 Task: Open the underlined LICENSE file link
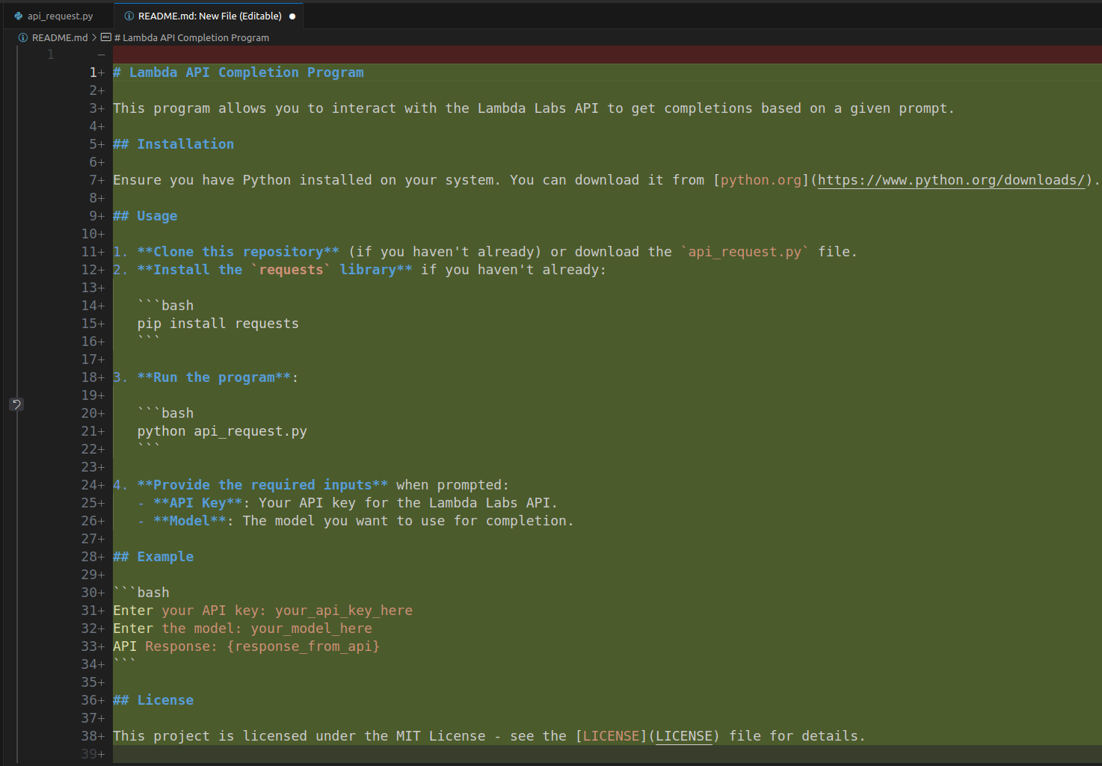(x=683, y=736)
